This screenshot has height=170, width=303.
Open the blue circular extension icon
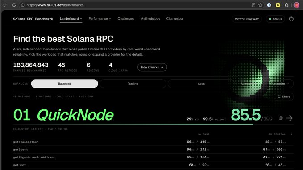point(269,5)
